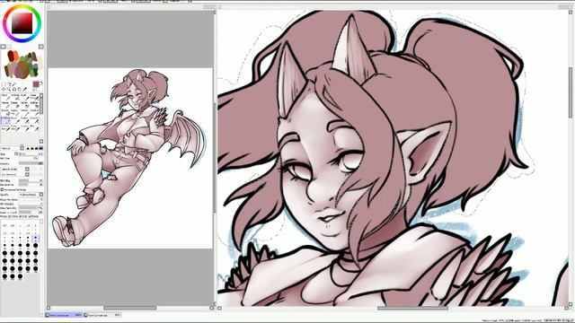Viewport: 575px width, 323px height.
Task: Click the main canvas horizontal scrollbar
Action: [412, 309]
